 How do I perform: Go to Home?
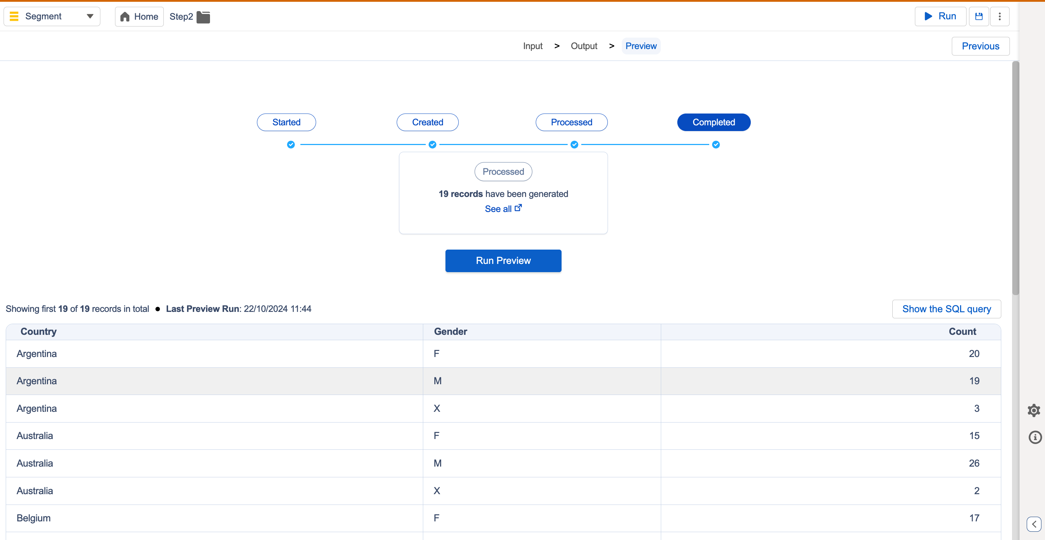click(x=139, y=16)
